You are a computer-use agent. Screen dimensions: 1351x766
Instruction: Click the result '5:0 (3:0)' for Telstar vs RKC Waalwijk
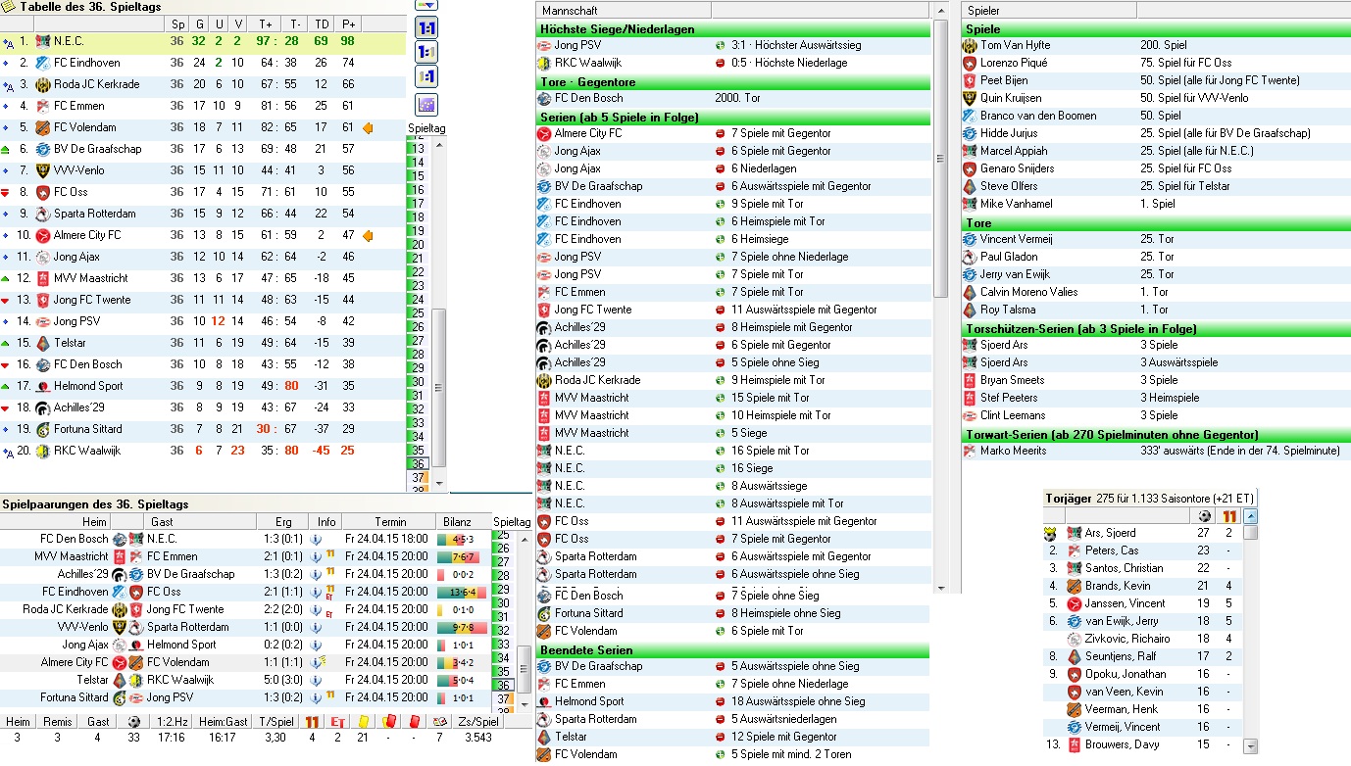[283, 680]
